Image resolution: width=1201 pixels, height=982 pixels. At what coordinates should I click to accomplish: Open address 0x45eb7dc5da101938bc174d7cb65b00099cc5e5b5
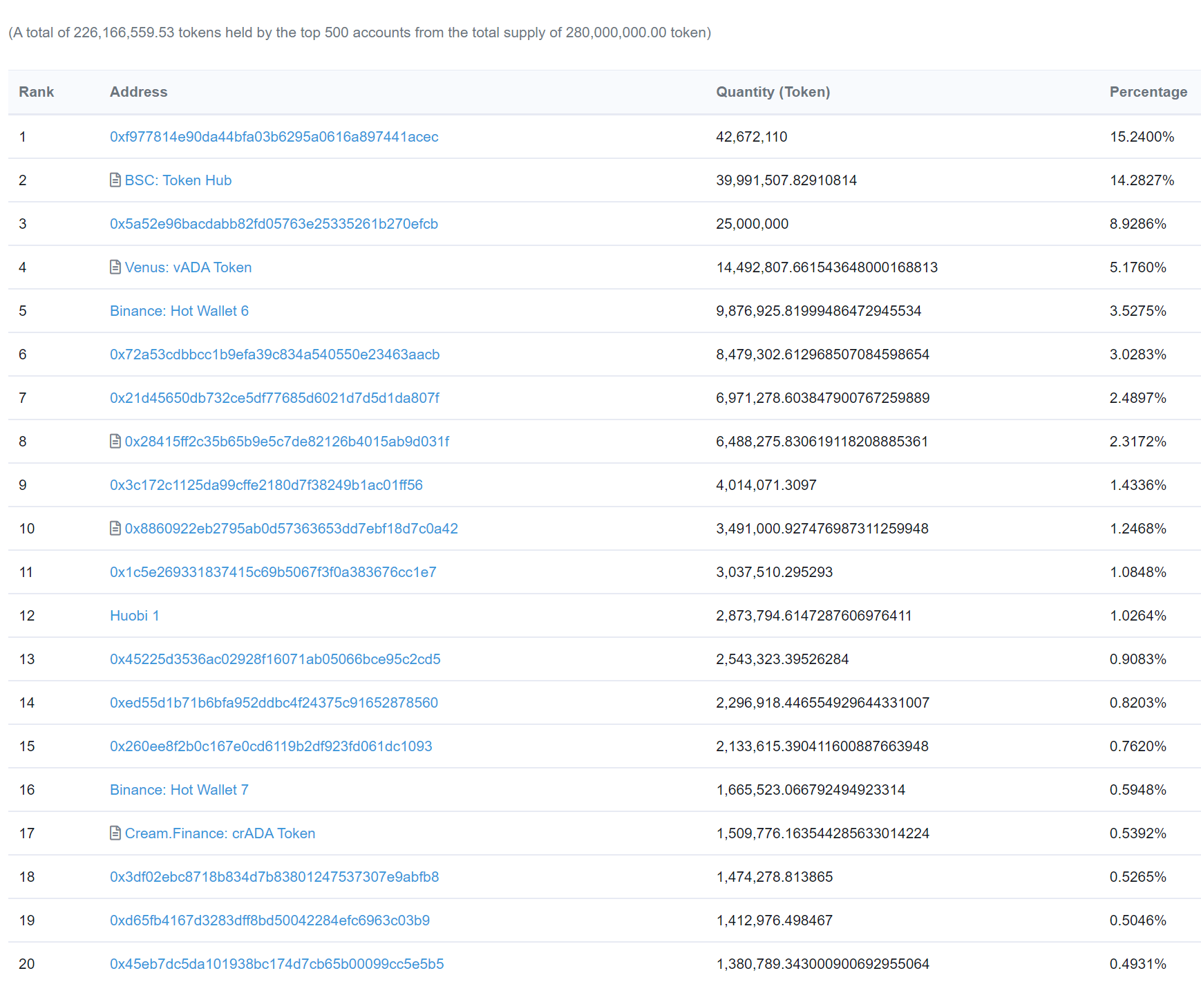pos(277,964)
